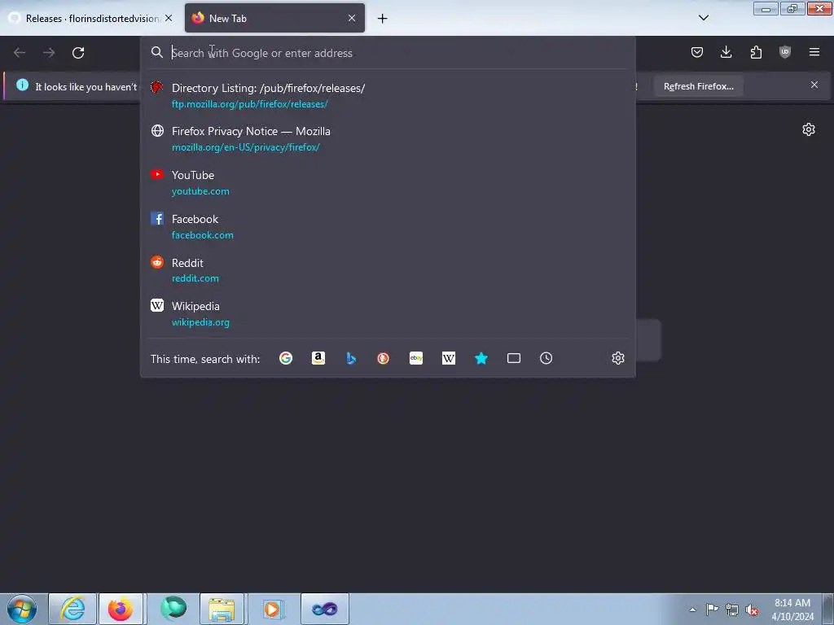
Task: Click the volume muted tray icon
Action: pyautogui.click(x=752, y=610)
